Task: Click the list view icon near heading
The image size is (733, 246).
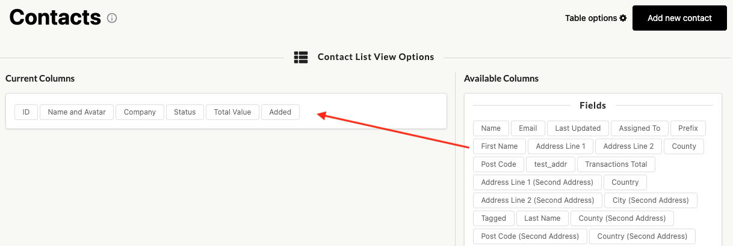Action: tap(301, 57)
